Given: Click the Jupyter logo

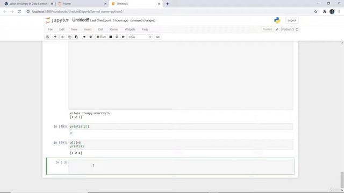Looking at the screenshot, I should point(57,20).
